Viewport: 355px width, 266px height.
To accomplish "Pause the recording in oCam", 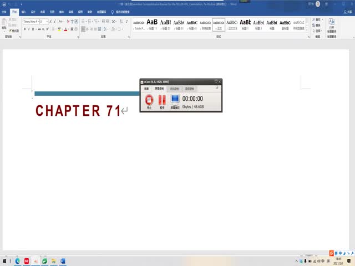I will coord(162,100).
